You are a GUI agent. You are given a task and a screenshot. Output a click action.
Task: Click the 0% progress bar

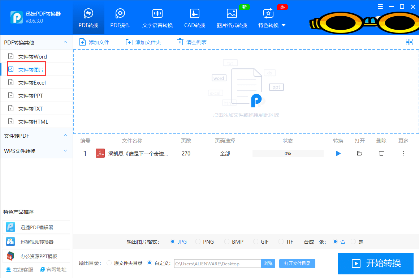point(288,153)
